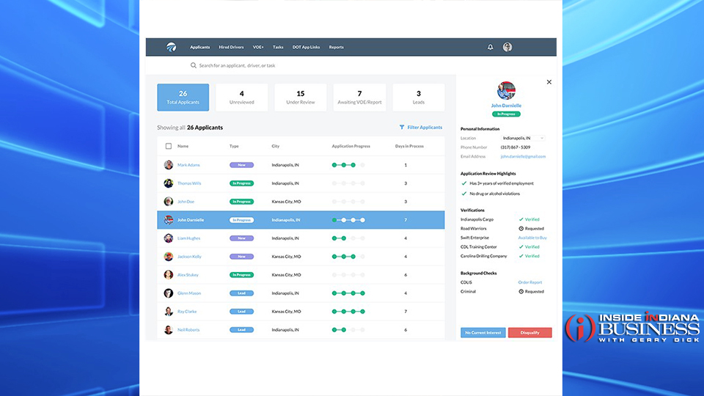The image size is (704, 396).
Task: Click the Carolina Drilling Company verified checkmark
Action: click(x=521, y=256)
